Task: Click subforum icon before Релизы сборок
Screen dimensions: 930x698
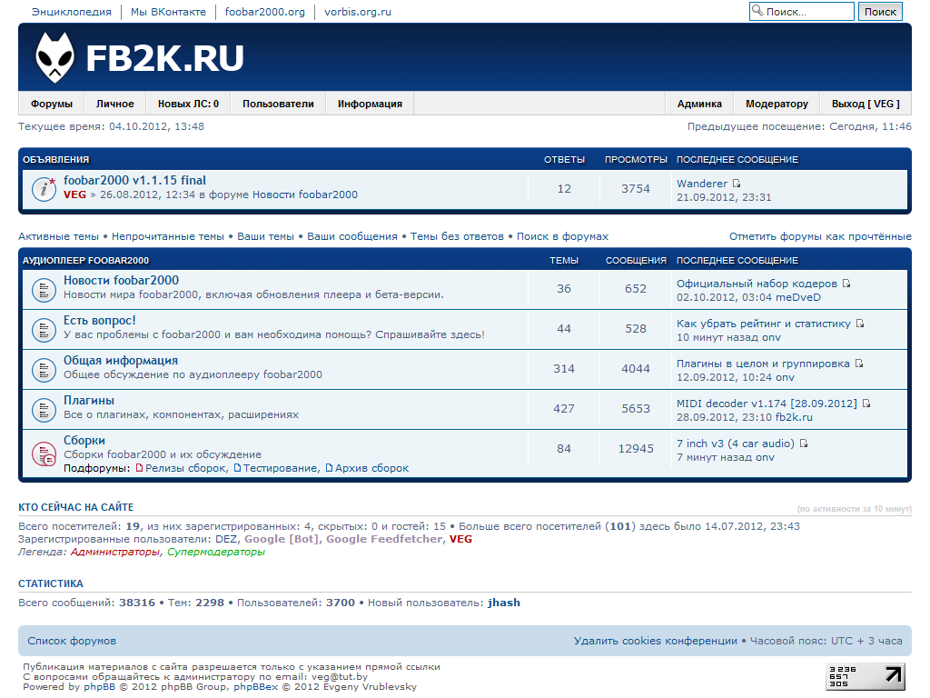Action: tap(139, 468)
